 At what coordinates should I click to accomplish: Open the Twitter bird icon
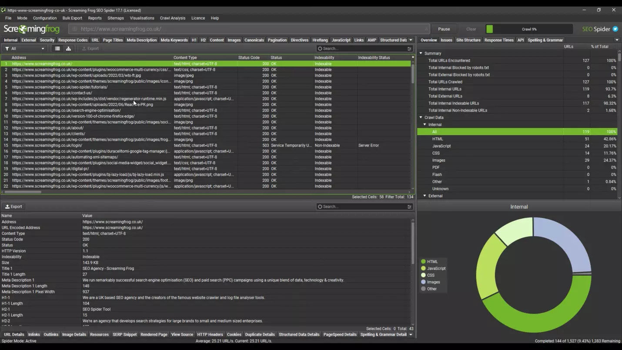(615, 29)
